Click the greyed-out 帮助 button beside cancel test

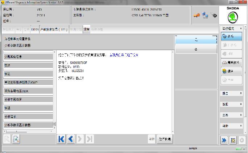point(152,139)
